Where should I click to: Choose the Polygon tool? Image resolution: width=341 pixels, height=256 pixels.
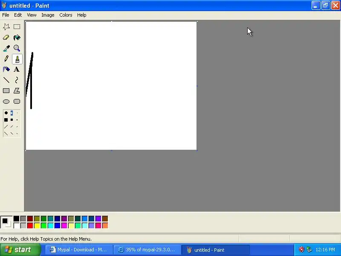[17, 91]
